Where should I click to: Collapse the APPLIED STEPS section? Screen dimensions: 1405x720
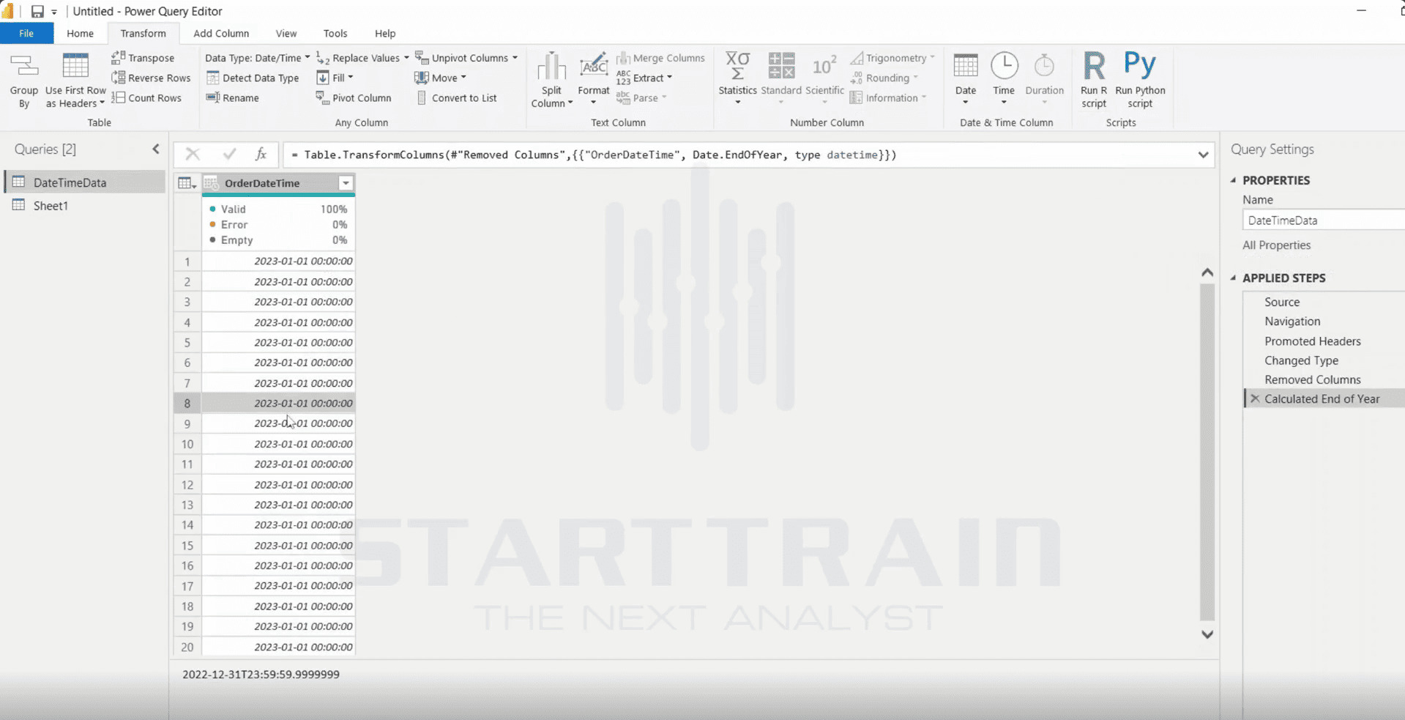(x=1234, y=278)
